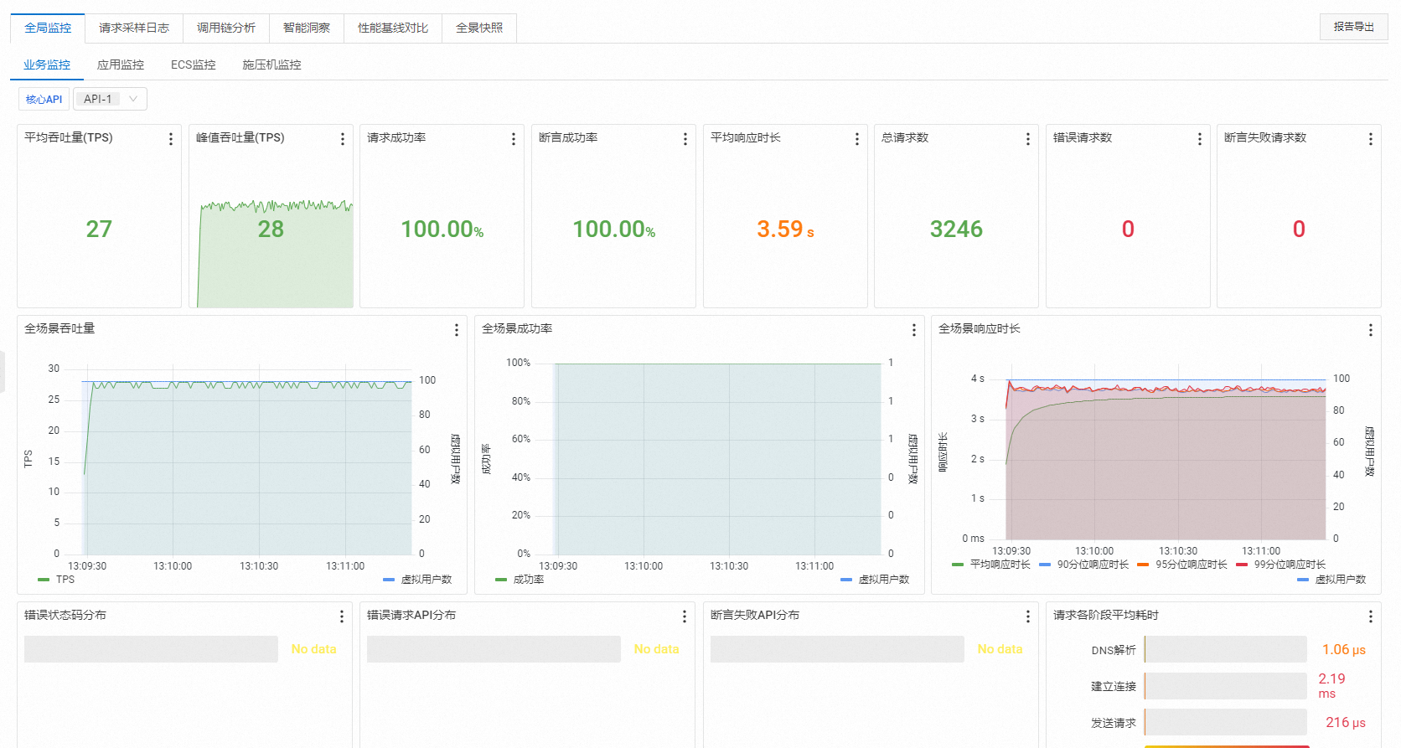This screenshot has width=1401, height=748.
Task: Open the 断言失败API分布 panel more-options menu
Action: pyautogui.click(x=1028, y=616)
